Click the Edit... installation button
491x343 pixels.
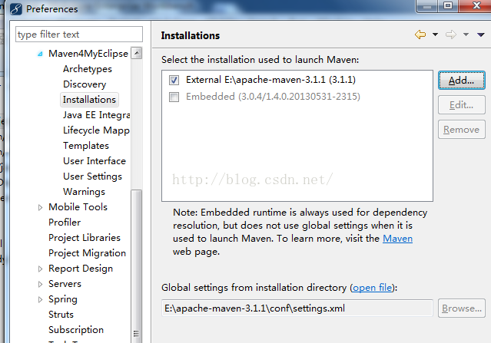point(462,105)
